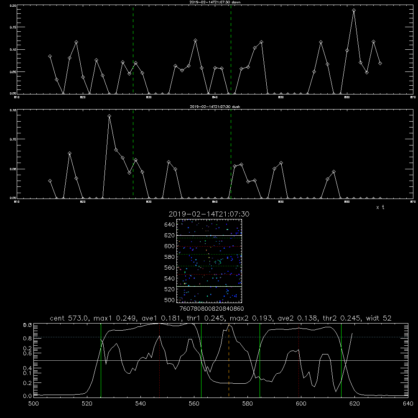Click the 'ave1 0.181' value in the stats line
This screenshot has height=418, width=418.
tap(162, 318)
